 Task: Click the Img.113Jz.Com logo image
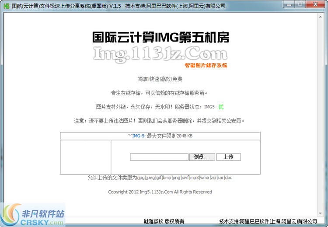pos(160,54)
